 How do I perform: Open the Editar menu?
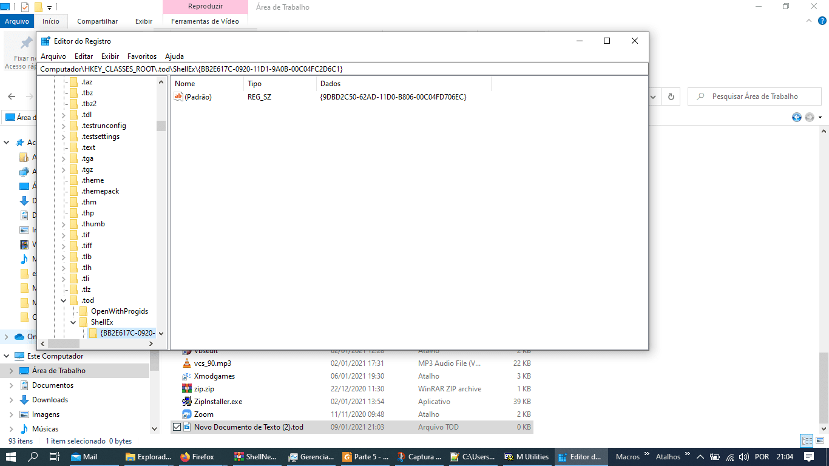click(x=84, y=56)
